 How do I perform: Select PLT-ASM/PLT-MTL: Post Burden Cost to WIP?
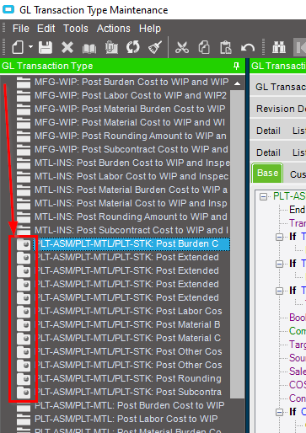pyautogui.click(x=130, y=405)
